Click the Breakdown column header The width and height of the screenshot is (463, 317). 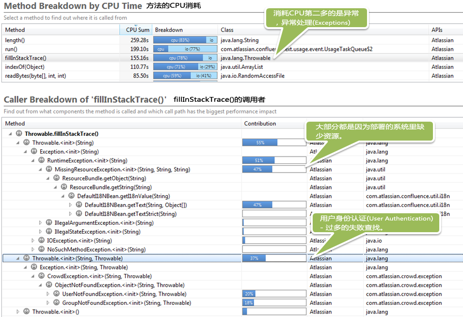tap(185, 30)
